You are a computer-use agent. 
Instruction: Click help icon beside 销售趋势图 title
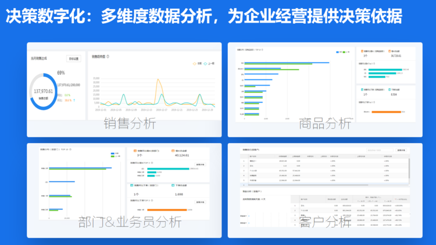[x=108, y=57]
